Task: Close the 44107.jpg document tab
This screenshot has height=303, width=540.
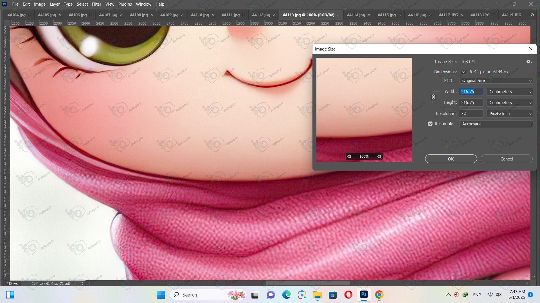Action: (x=121, y=15)
